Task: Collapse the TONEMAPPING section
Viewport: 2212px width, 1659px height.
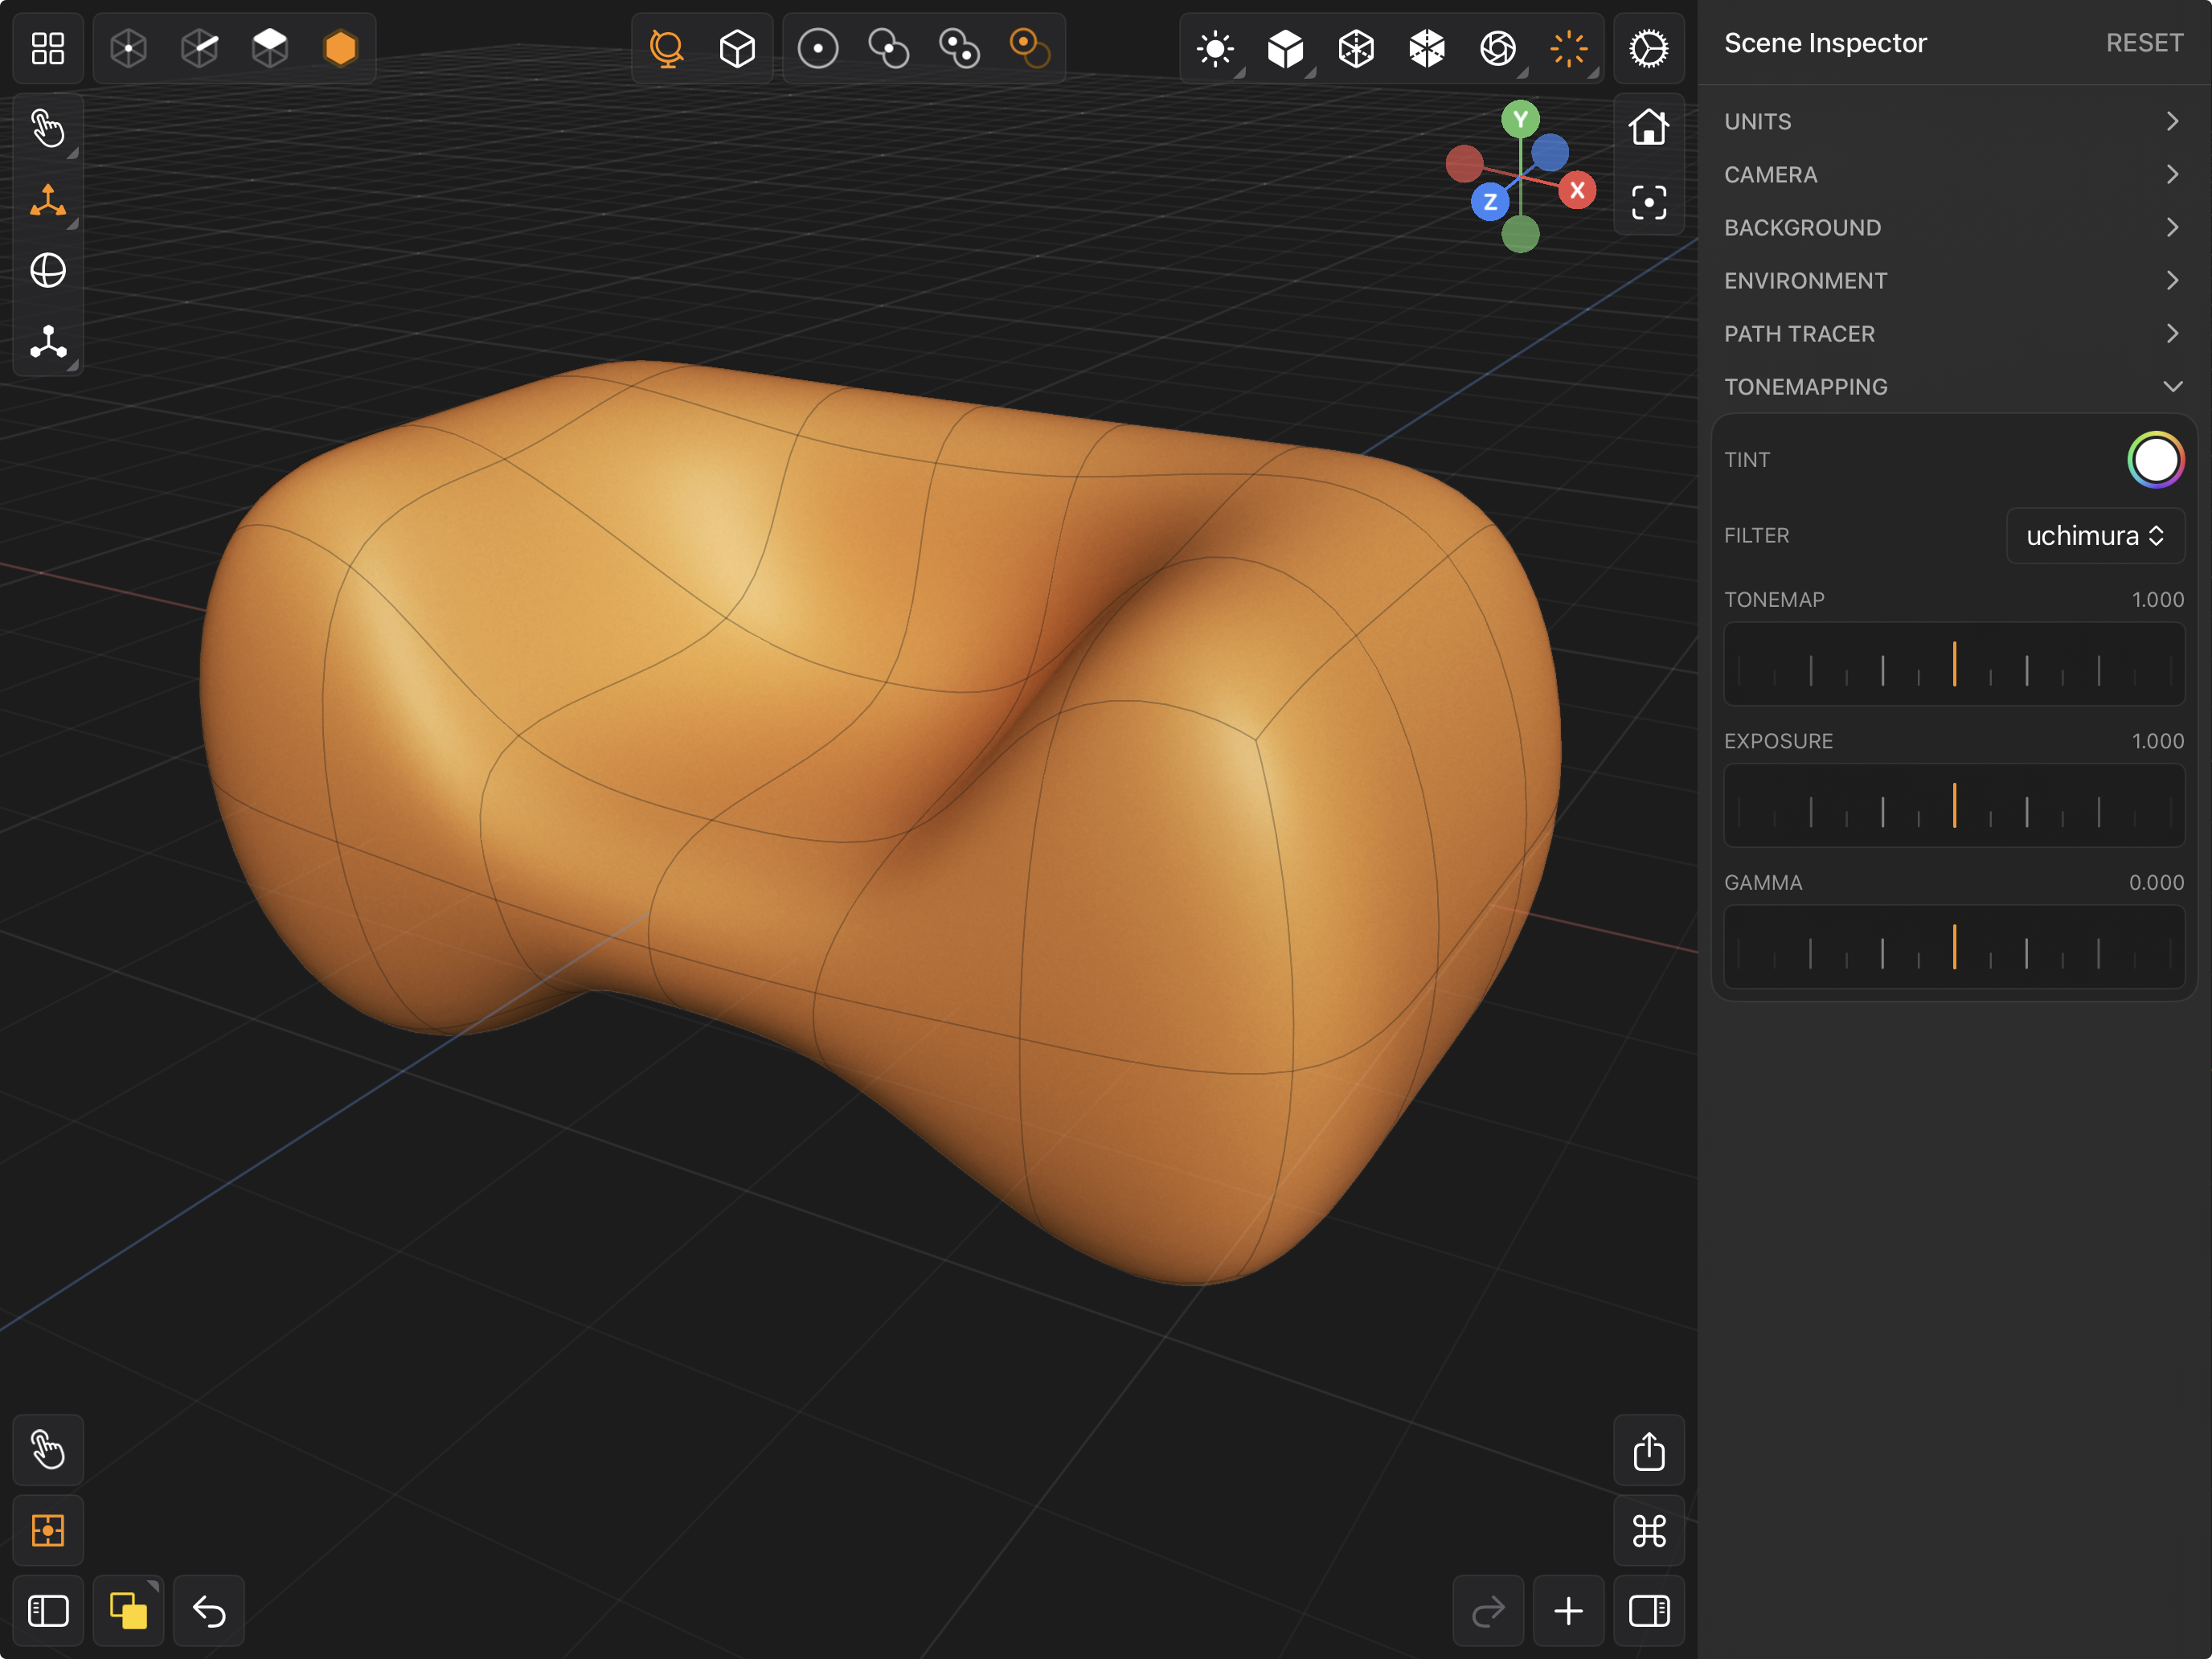Action: coord(1954,386)
